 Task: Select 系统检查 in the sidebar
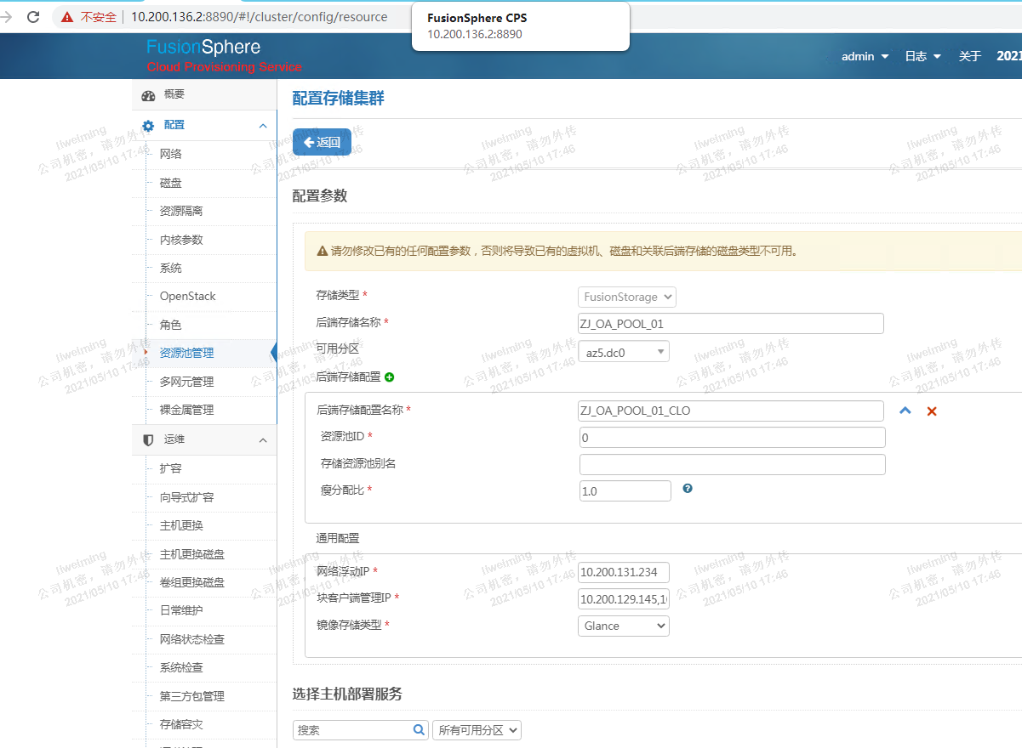pyautogui.click(x=181, y=667)
